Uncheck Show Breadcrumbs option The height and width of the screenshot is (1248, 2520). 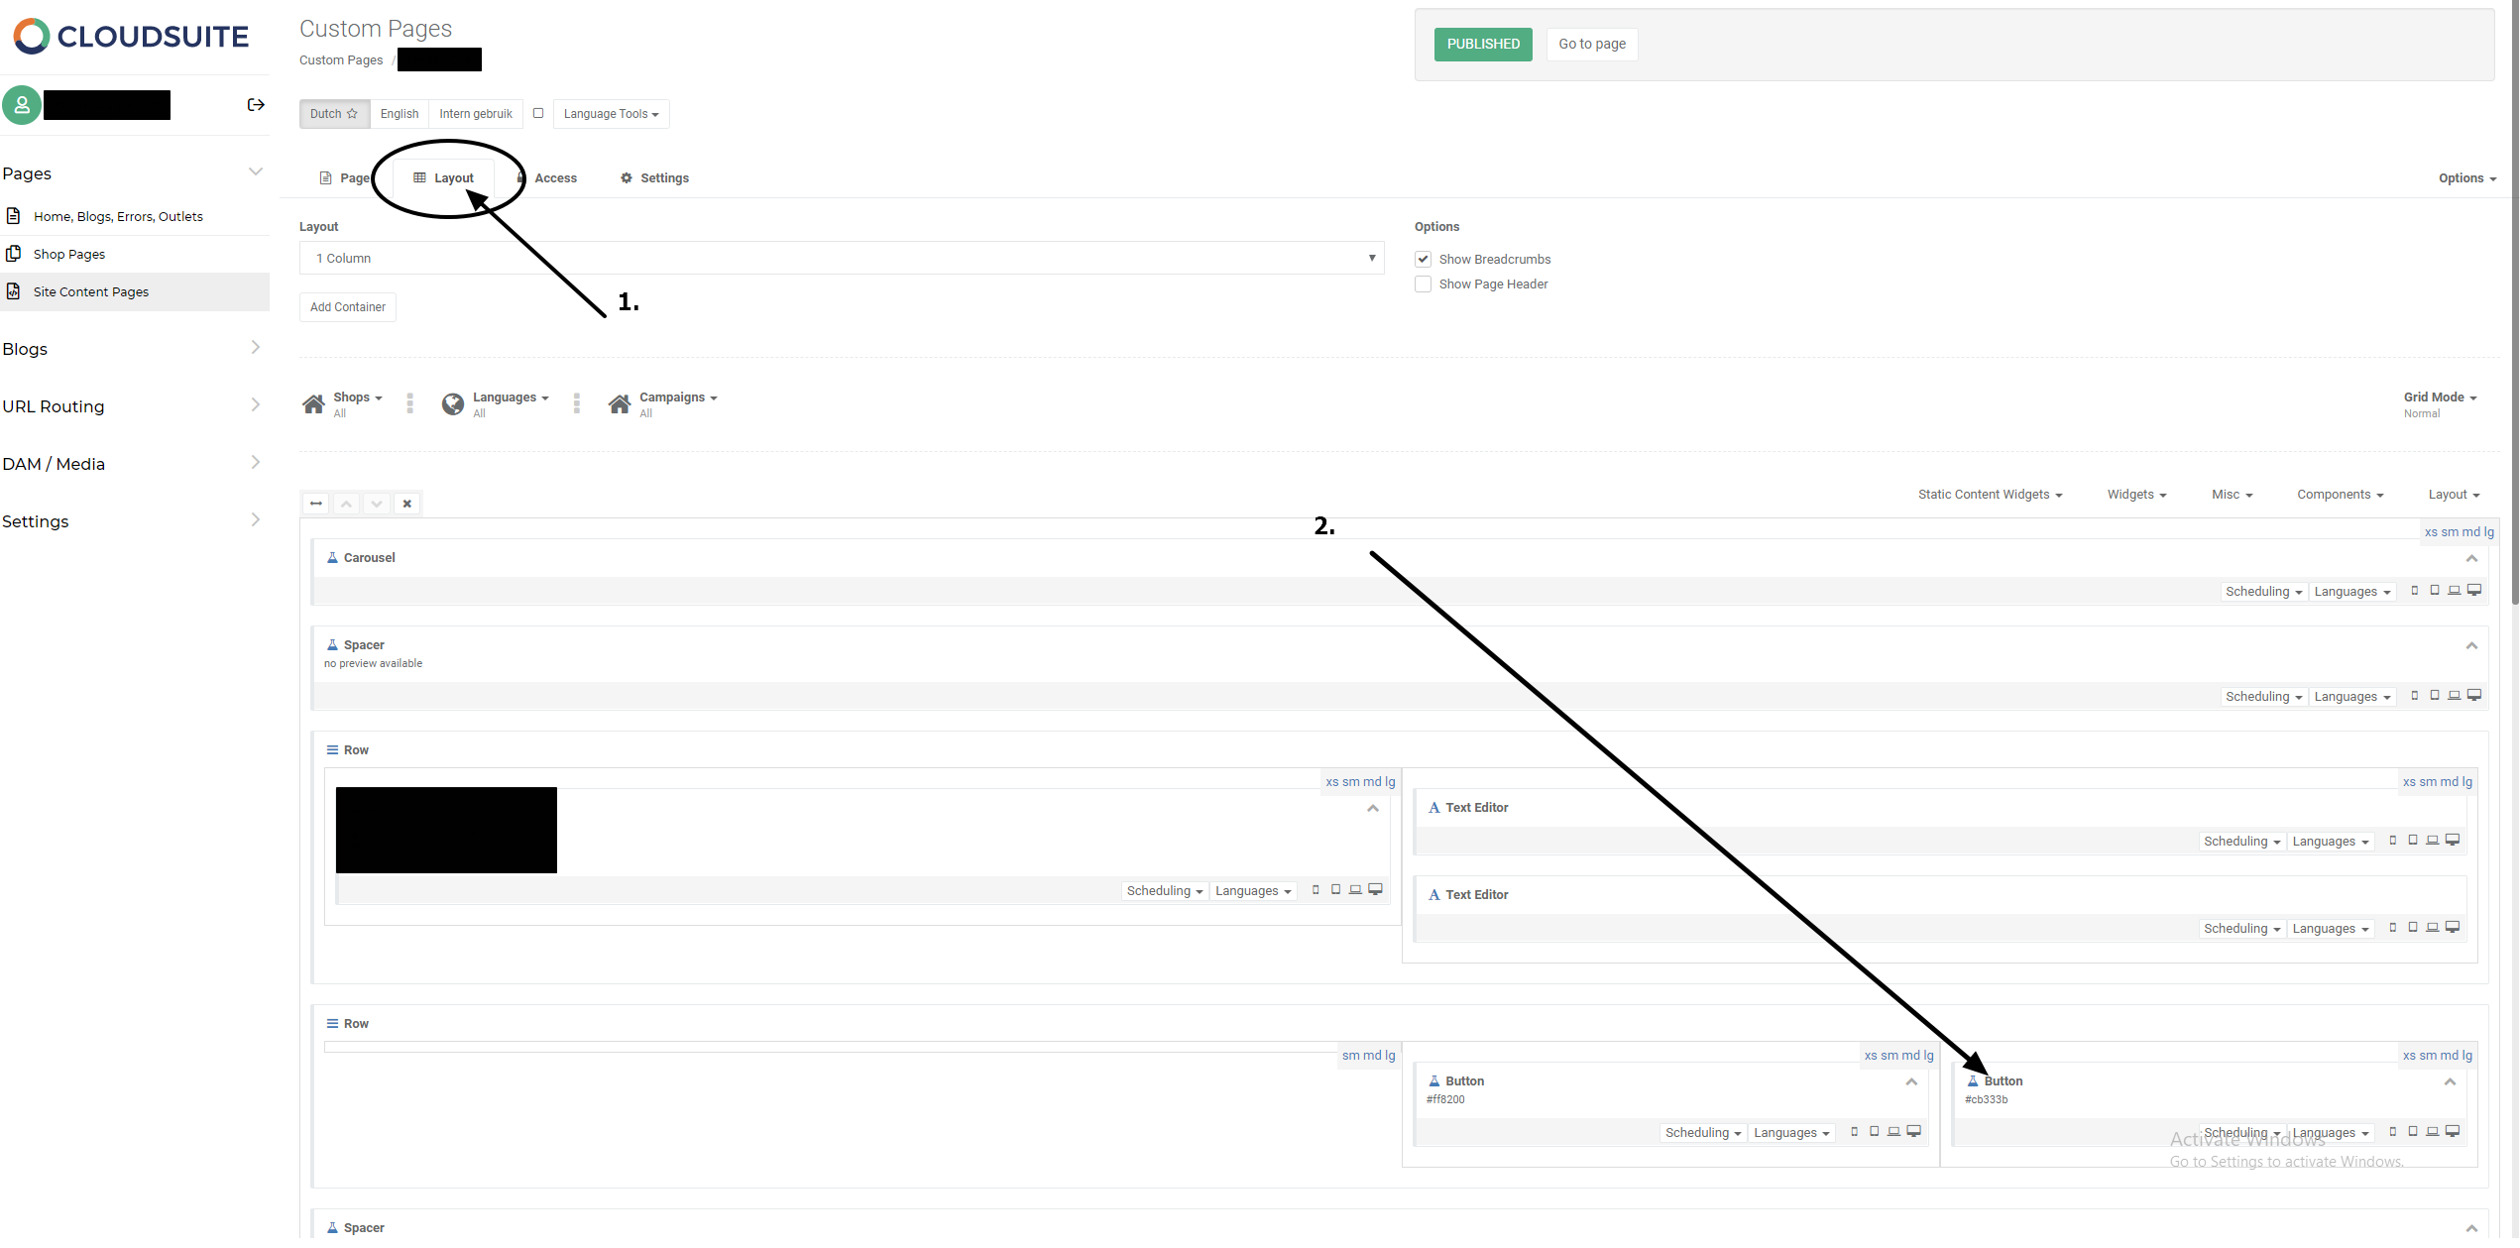click(x=1423, y=260)
